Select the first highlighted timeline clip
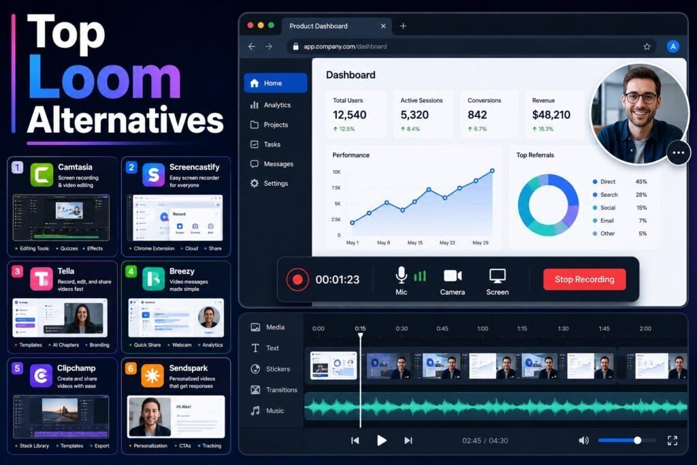 (x=334, y=366)
